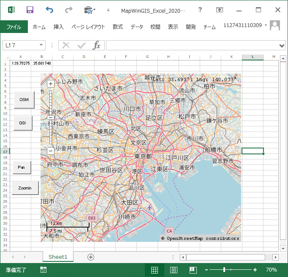Click the map zoom slider handle
The height and width of the screenshot is (277, 288).
click(x=51, y=118)
